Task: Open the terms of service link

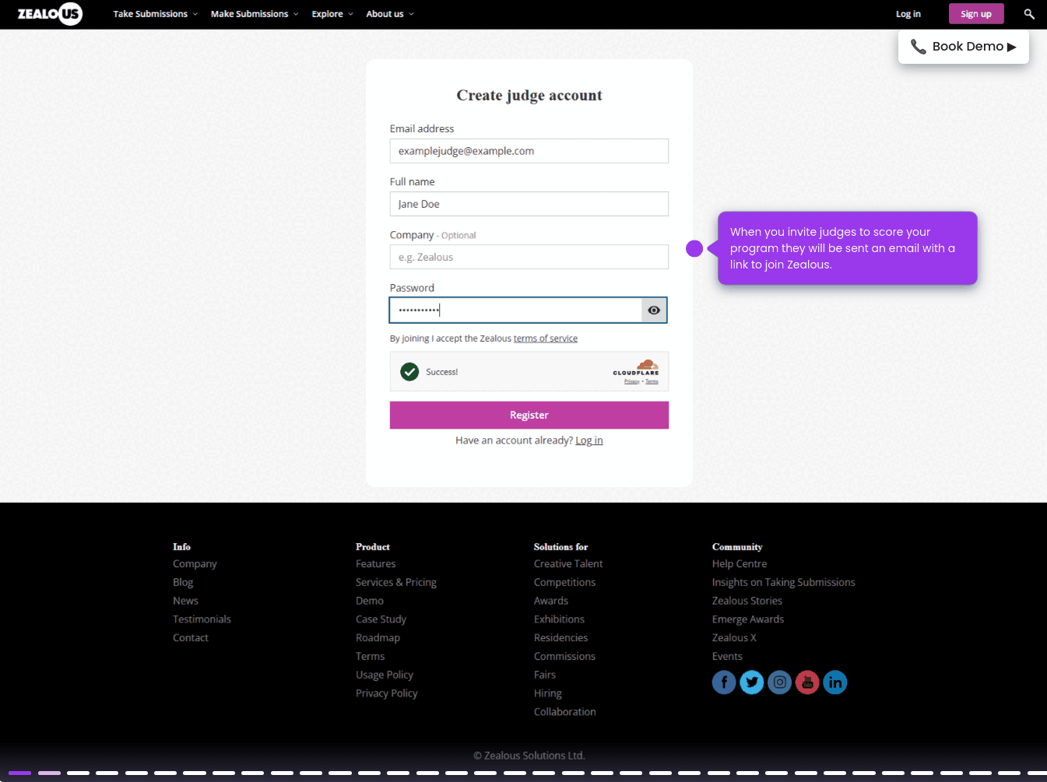Action: (545, 338)
